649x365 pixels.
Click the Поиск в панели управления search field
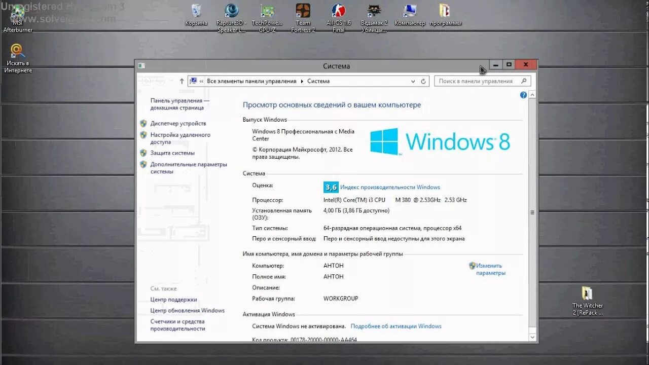[482, 81]
